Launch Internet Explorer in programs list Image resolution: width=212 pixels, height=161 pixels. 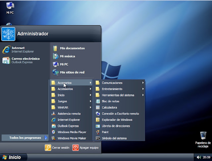(71, 120)
